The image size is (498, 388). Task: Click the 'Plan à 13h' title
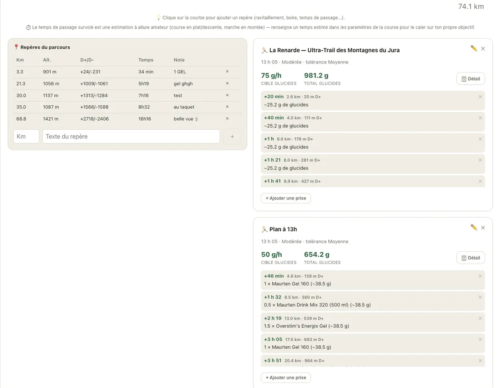pyautogui.click(x=283, y=229)
